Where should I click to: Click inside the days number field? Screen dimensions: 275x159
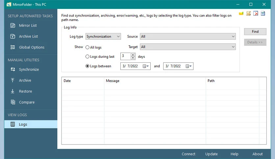[126, 56]
